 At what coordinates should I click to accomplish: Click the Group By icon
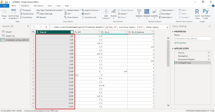pyautogui.click(x=4, y=14)
